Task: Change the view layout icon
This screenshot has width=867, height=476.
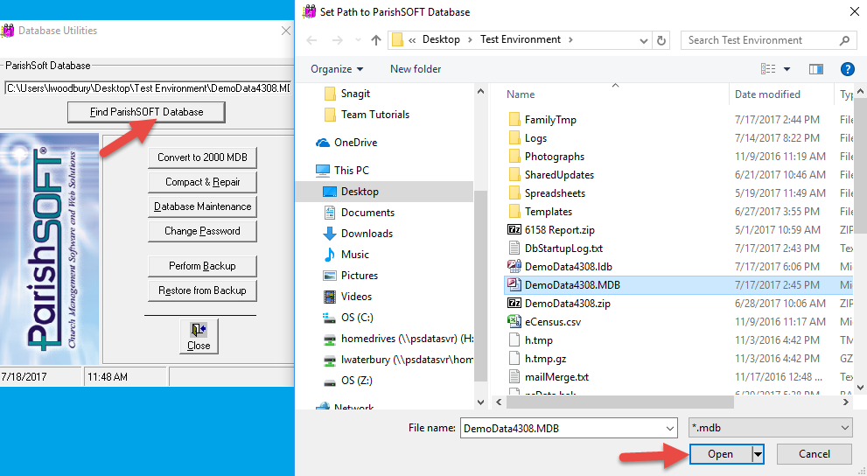Action: pyautogui.click(x=768, y=69)
